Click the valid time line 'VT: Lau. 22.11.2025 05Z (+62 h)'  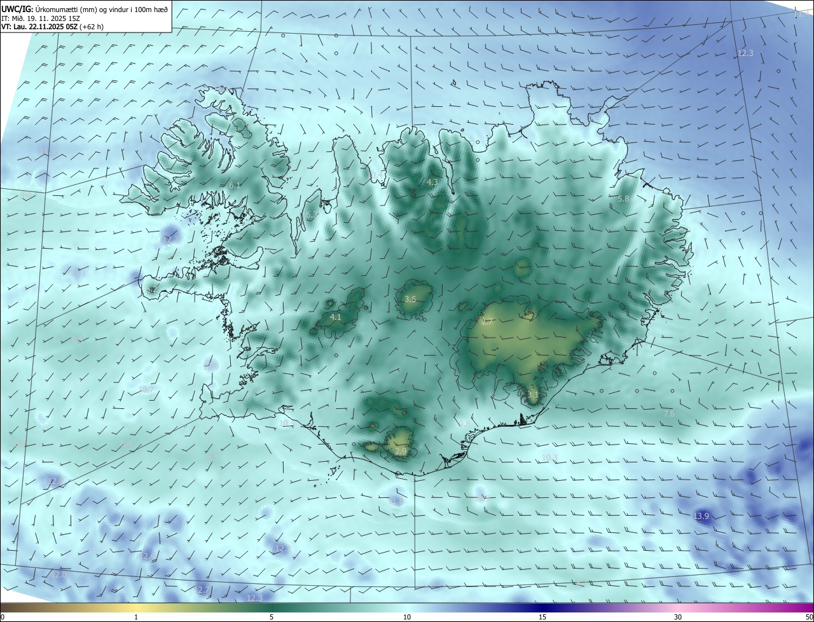point(52,27)
